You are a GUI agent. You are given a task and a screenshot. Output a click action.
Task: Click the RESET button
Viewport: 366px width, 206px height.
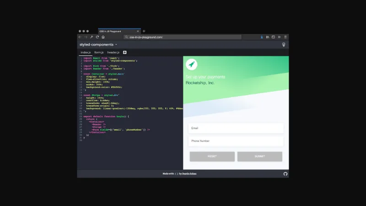pyautogui.click(x=212, y=156)
